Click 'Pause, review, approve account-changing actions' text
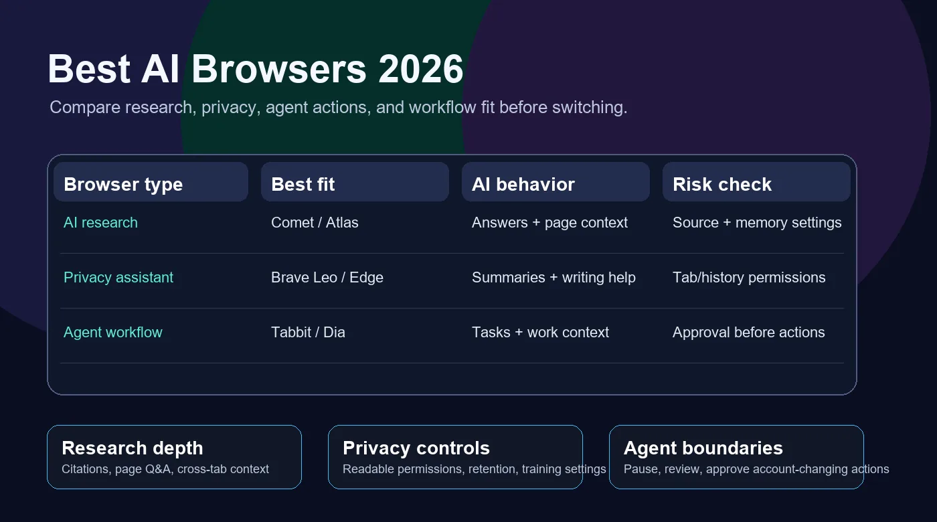Viewport: 937px width, 522px height. (756, 469)
